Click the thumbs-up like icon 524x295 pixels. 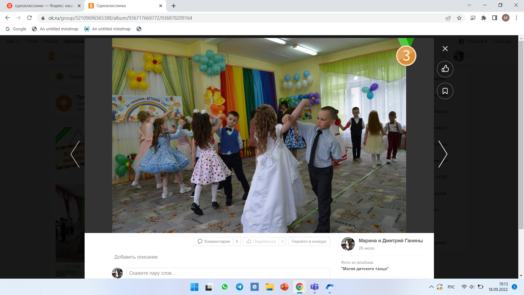[445, 69]
